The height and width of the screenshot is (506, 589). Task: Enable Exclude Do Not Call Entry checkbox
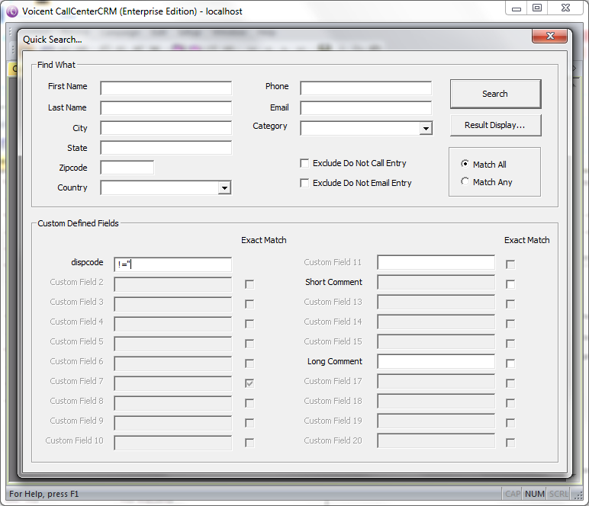pyautogui.click(x=305, y=163)
